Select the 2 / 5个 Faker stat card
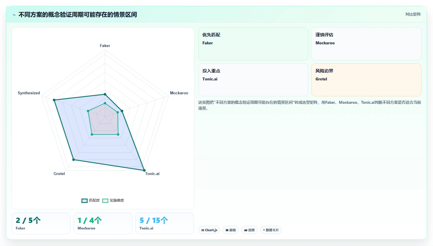Screen dimensions: 433x246 (x=41, y=223)
